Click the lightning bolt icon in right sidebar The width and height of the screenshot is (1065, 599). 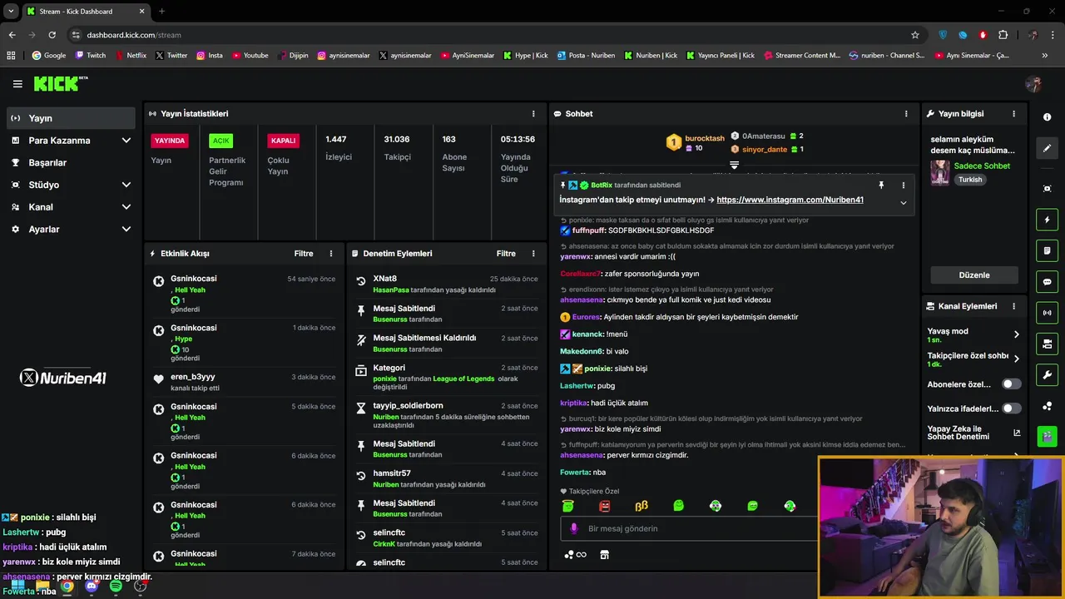point(1047,220)
